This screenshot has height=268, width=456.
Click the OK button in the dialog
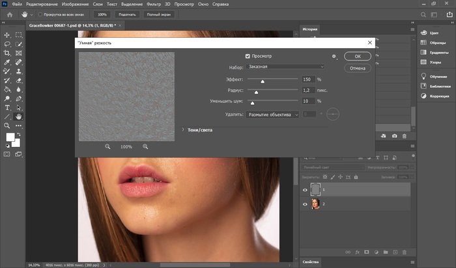[357, 57]
